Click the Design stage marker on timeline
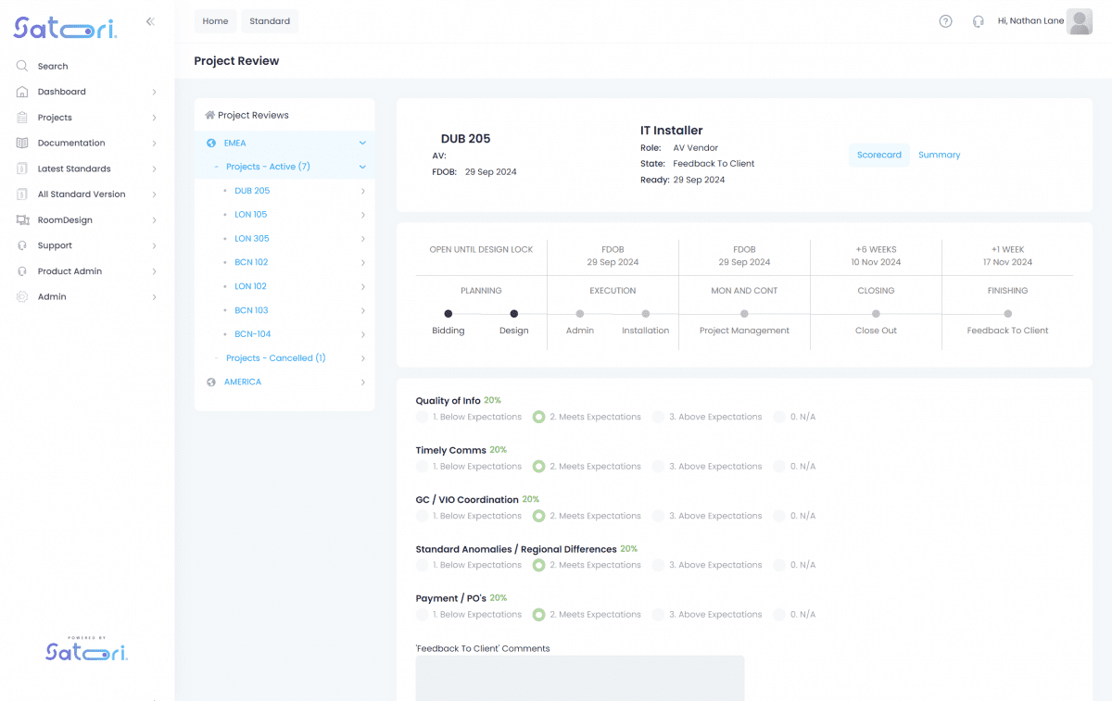The image size is (1112, 701). tap(514, 314)
